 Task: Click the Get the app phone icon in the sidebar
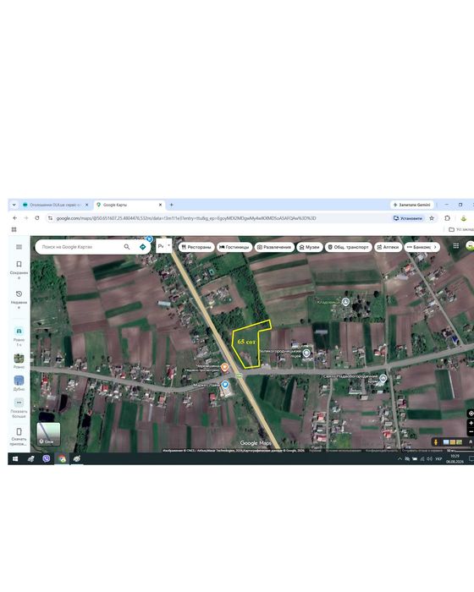click(19, 431)
